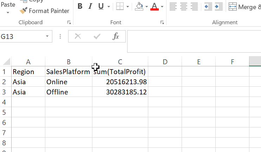The width and height of the screenshot is (261, 152).
Task: Apply cell borders icon
Action: [x=120, y=6]
